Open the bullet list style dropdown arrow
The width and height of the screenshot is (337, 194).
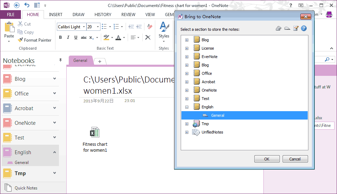coord(110,27)
